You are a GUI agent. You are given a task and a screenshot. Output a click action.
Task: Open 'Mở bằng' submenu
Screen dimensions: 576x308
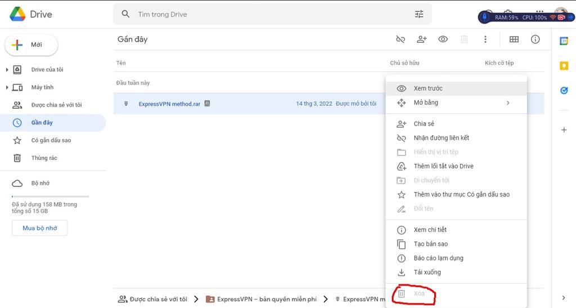click(456, 102)
